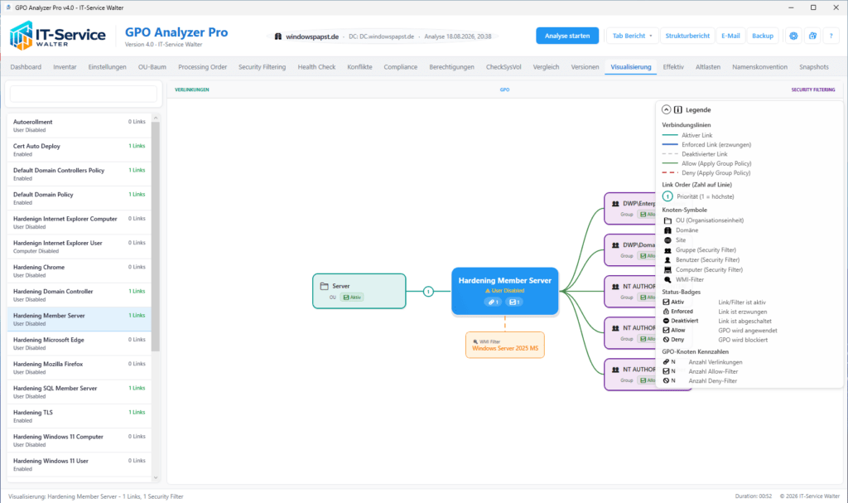The width and height of the screenshot is (848, 503).
Task: Click the Benutzer symbol in legend
Action: click(668, 260)
